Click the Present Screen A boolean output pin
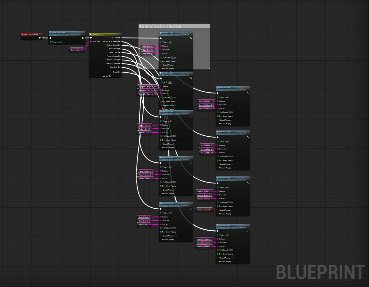Viewport: 369px width, 287px height. 212,210
